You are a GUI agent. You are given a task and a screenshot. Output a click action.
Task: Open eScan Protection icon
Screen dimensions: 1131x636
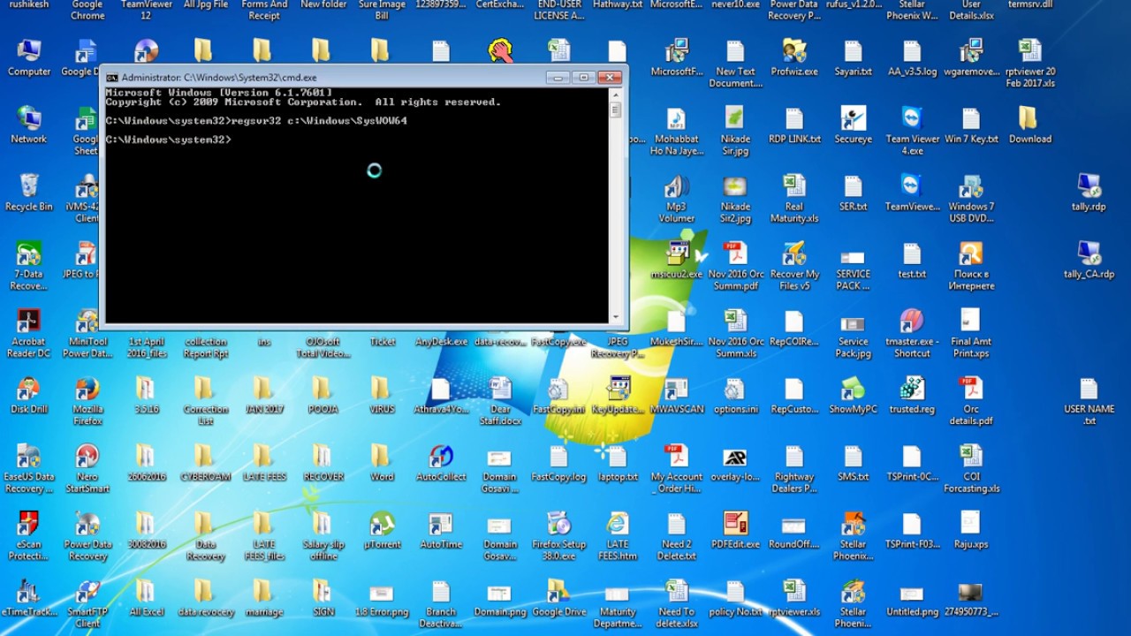[x=29, y=535]
